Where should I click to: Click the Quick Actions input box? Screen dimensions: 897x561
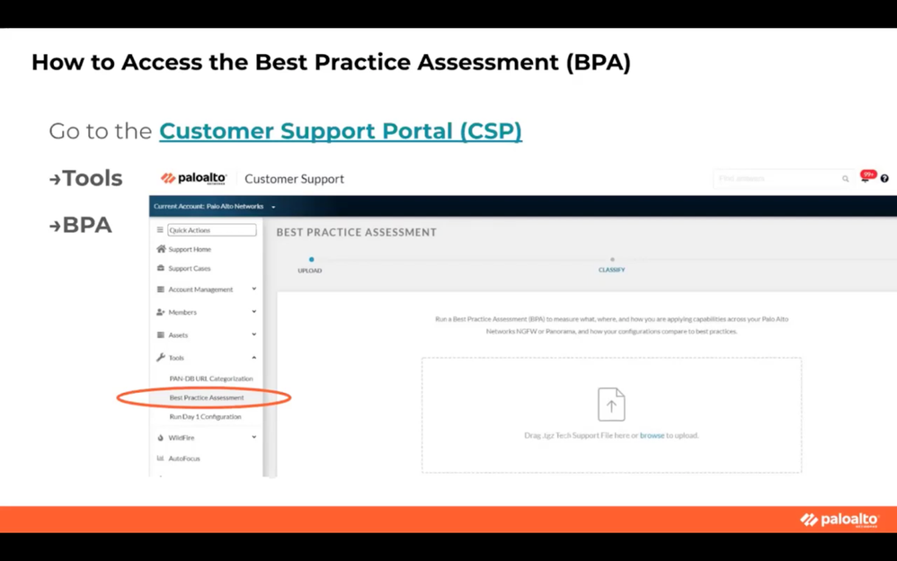pyautogui.click(x=211, y=230)
